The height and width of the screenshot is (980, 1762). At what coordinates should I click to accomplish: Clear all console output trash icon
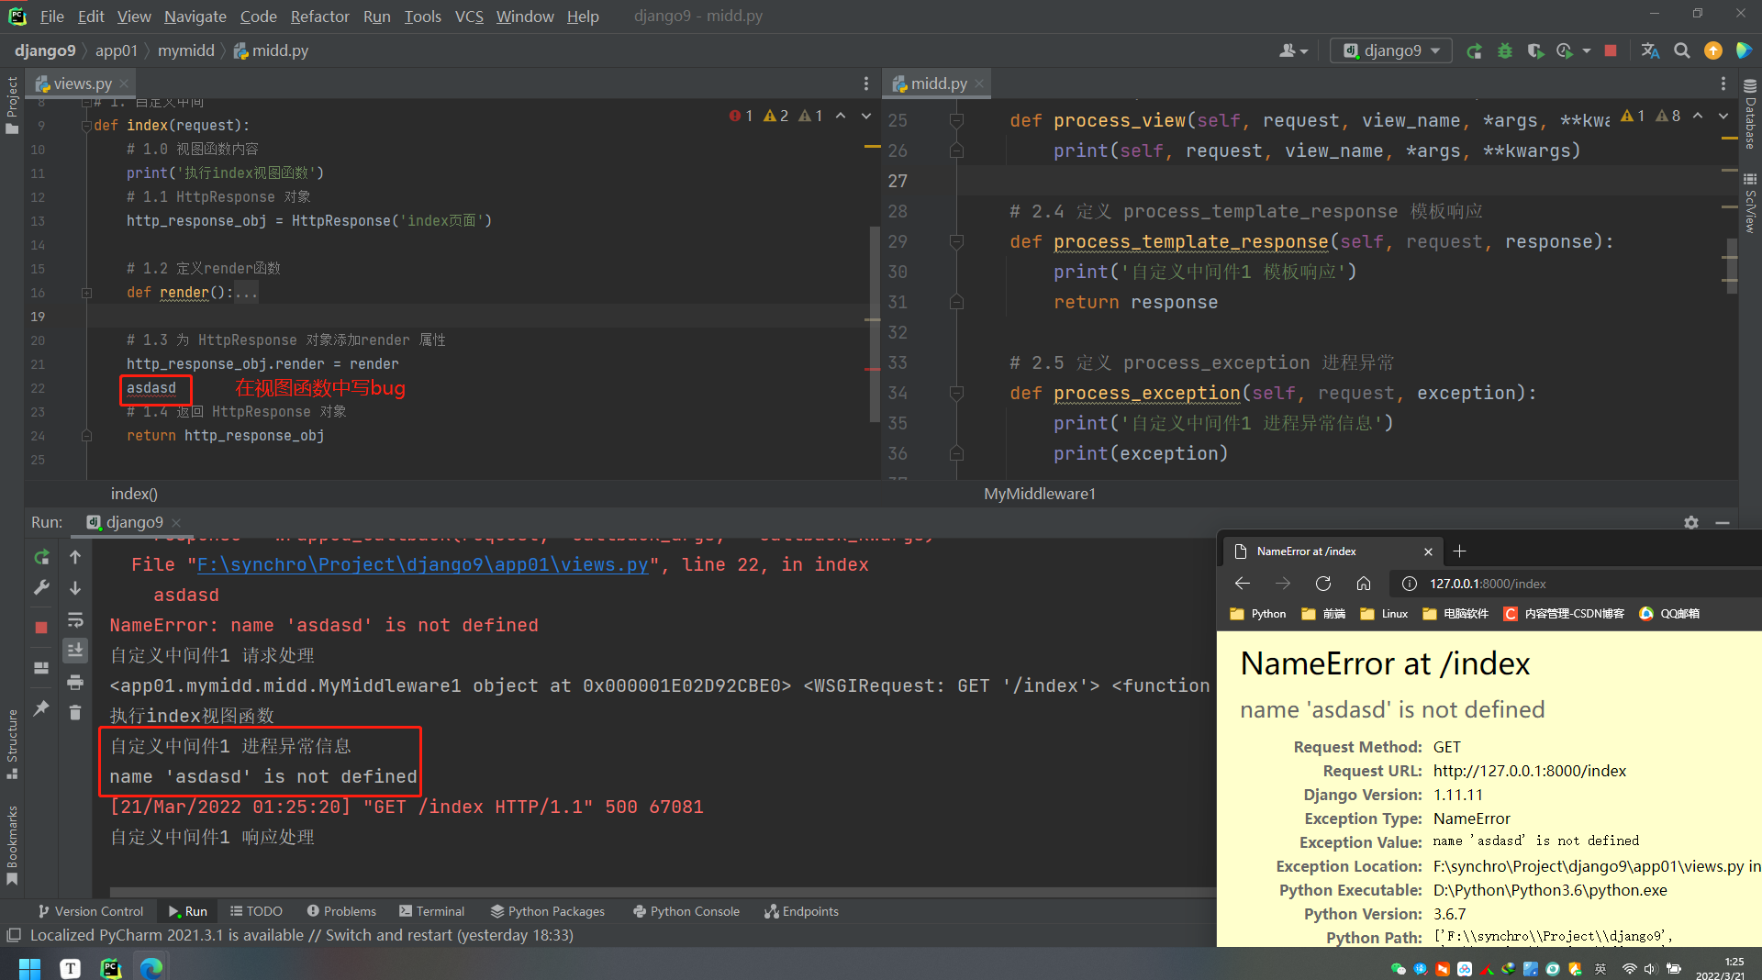click(75, 712)
